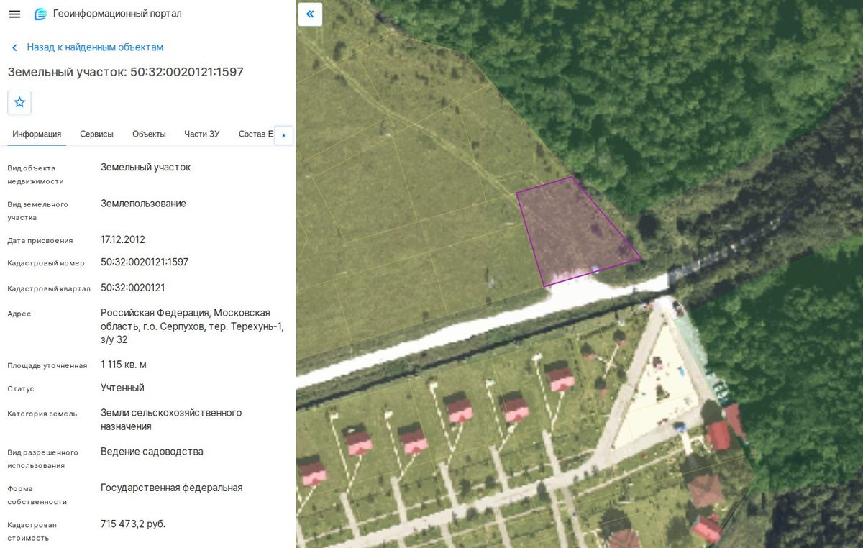The width and height of the screenshot is (863, 548).
Task: Click the address text for Серпухов
Action: point(192,326)
